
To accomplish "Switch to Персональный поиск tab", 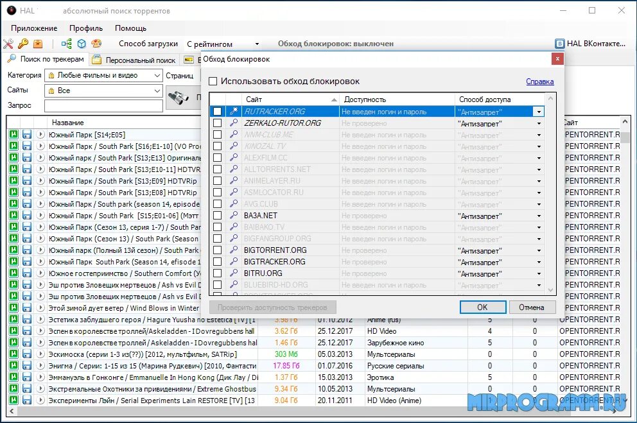I will (x=134, y=60).
